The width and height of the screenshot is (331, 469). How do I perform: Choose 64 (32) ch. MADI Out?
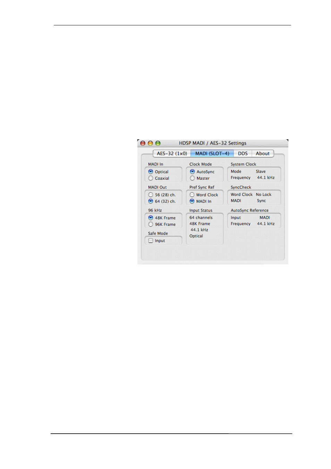(x=151, y=201)
